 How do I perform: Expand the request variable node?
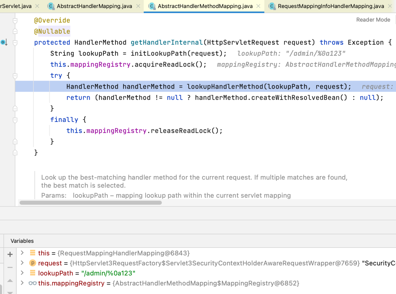[x=22, y=263]
